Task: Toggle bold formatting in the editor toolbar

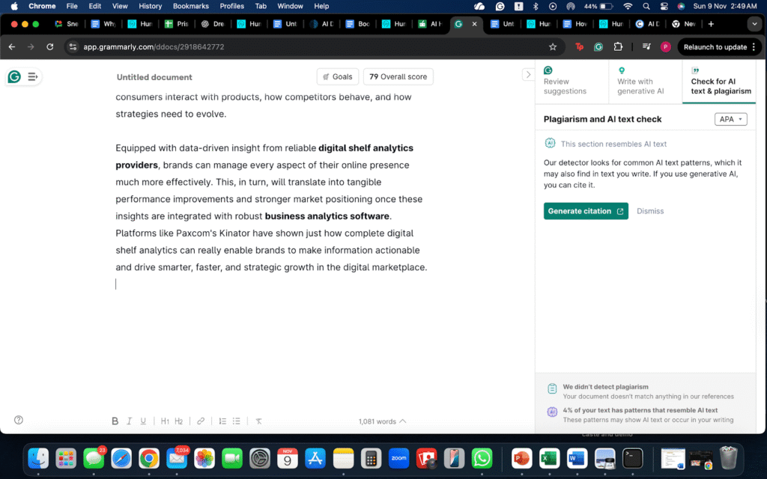Action: click(x=115, y=421)
